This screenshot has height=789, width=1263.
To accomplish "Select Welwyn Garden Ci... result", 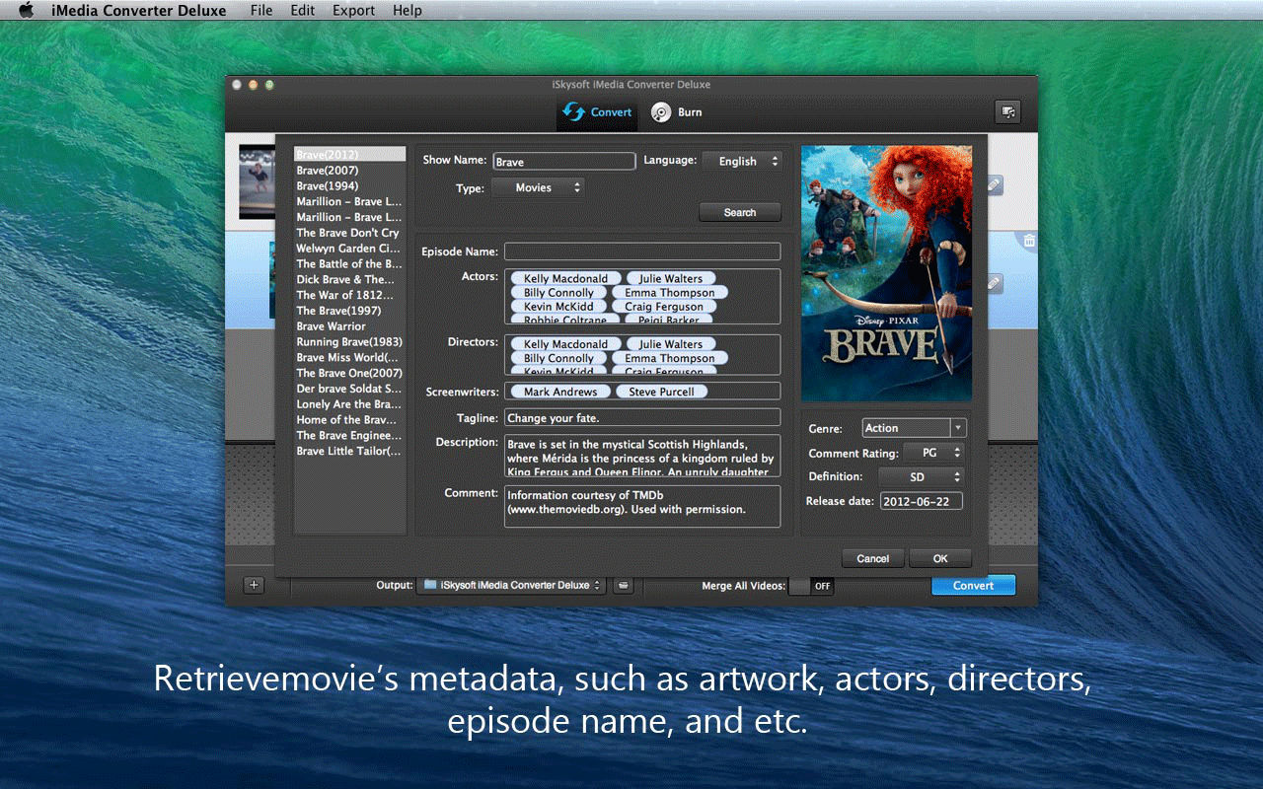I will click(350, 249).
